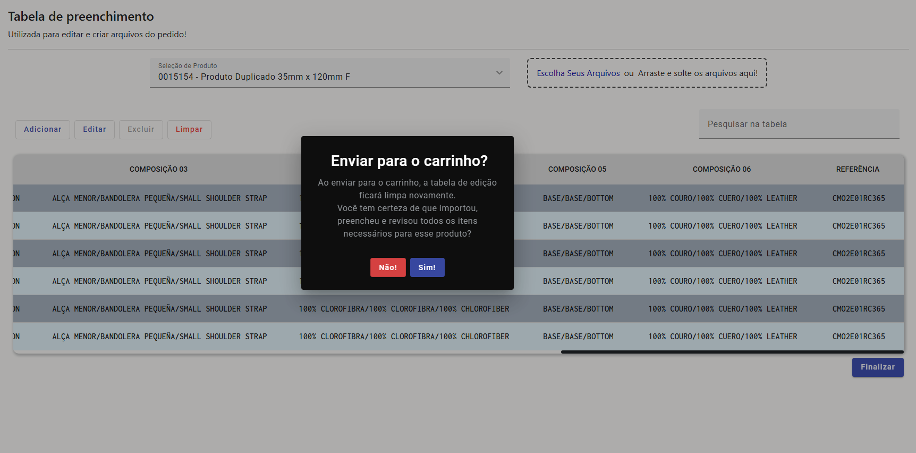Click the Escolha Seus Arquivos link

click(x=578, y=73)
